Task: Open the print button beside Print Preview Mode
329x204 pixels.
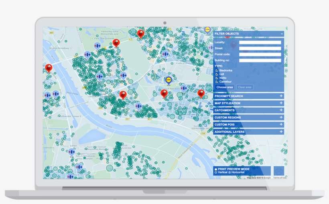Action: 279,171
